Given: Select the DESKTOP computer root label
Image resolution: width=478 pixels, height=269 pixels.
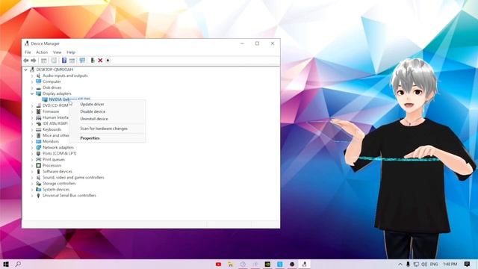Looking at the screenshot, I should coord(55,69).
